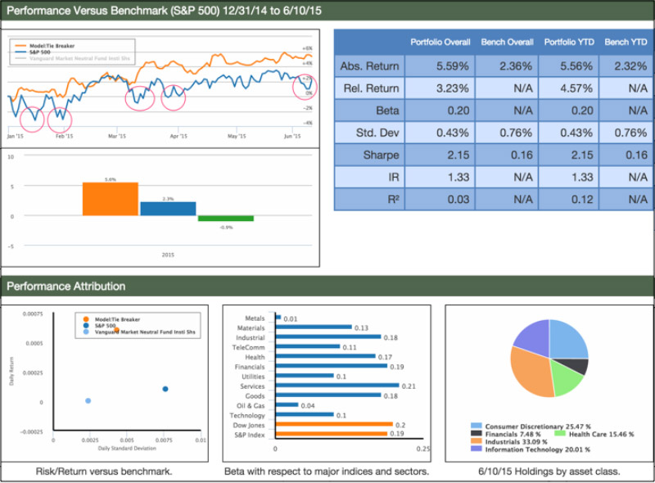Viewport: 655px width, 483px height.
Task: Click the Health Care legend color swatch
Action: pyautogui.click(x=556, y=436)
